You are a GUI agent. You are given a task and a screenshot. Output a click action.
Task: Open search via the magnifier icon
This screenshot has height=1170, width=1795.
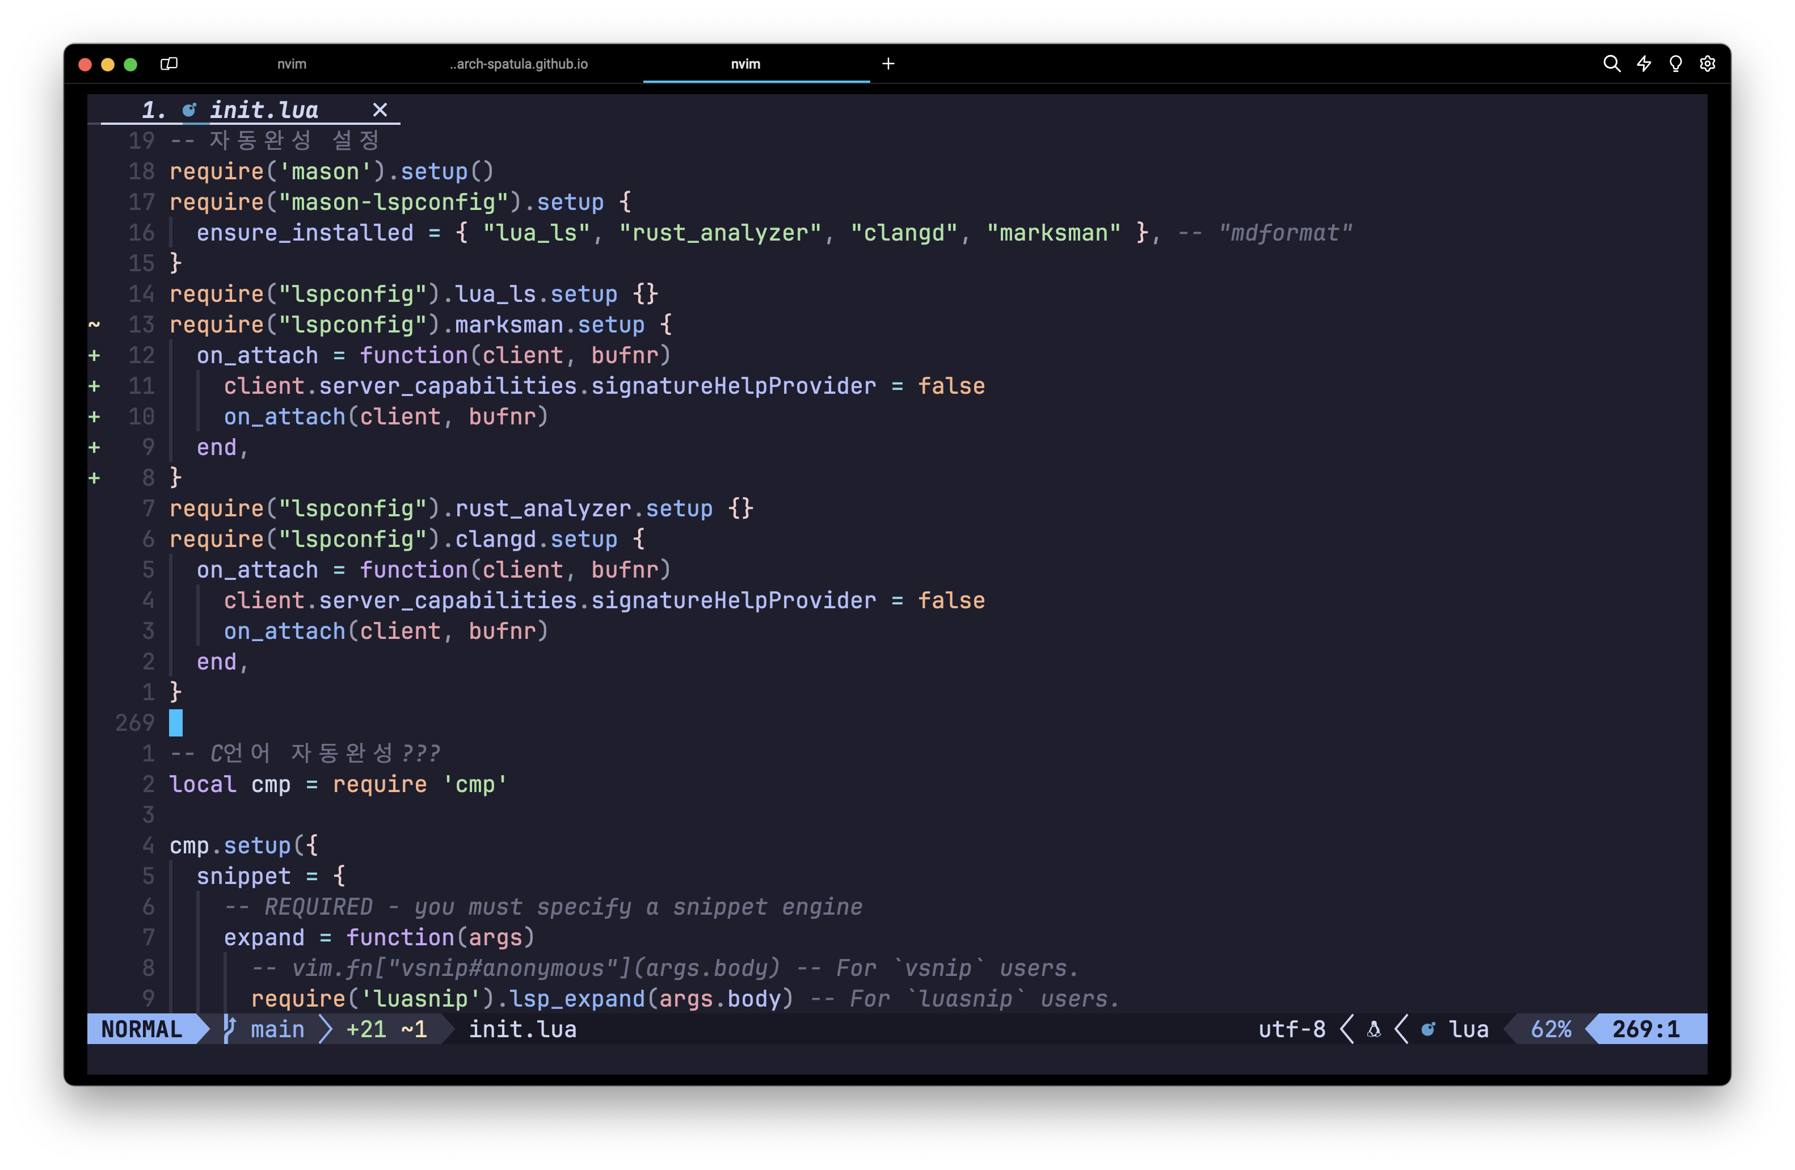[x=1612, y=64]
